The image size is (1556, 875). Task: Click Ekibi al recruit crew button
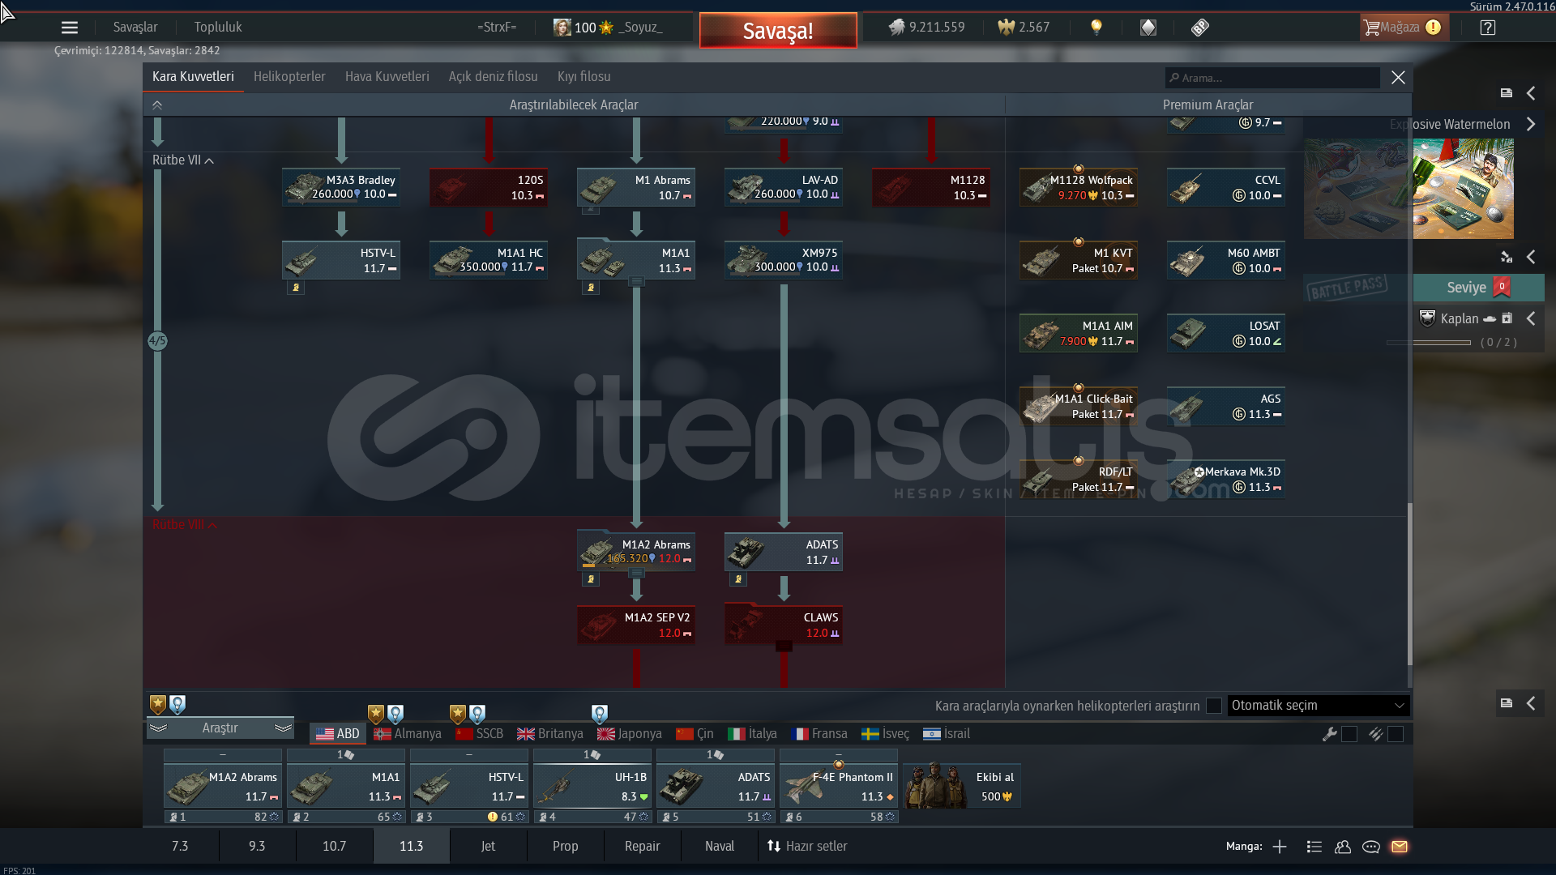coord(962,787)
